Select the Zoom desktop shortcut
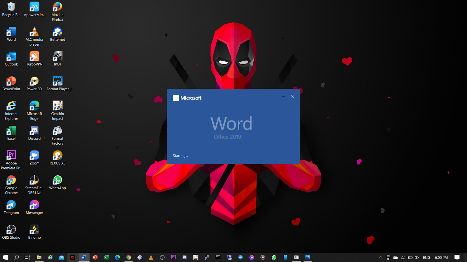This screenshot has width=467, height=262. [x=34, y=158]
